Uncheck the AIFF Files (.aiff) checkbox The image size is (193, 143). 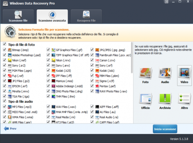click(92, 106)
